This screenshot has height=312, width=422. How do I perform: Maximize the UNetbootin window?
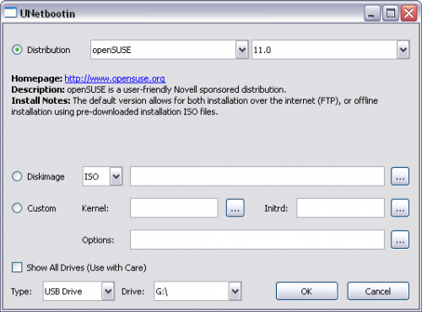[x=391, y=13]
